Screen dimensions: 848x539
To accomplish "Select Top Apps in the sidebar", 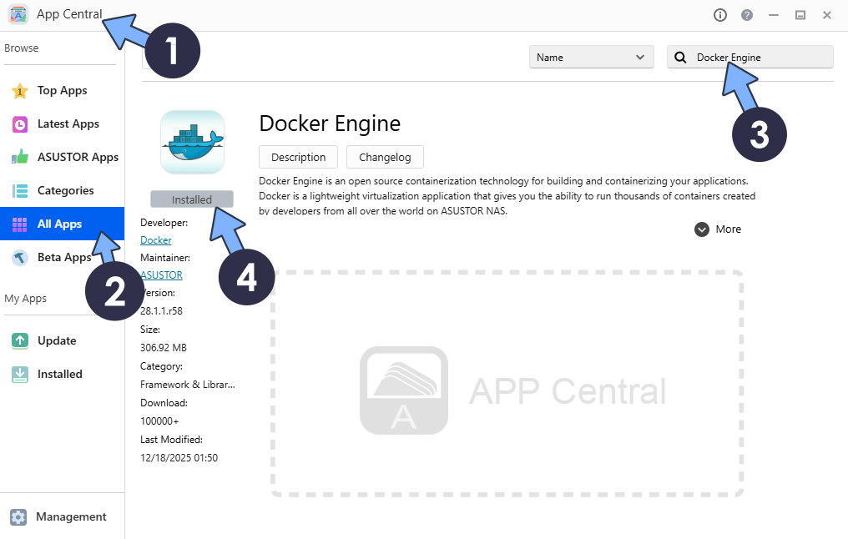I will point(62,90).
